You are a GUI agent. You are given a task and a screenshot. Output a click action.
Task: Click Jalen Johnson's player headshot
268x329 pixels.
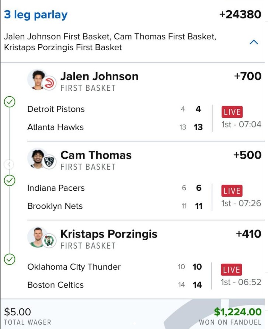tap(37, 79)
